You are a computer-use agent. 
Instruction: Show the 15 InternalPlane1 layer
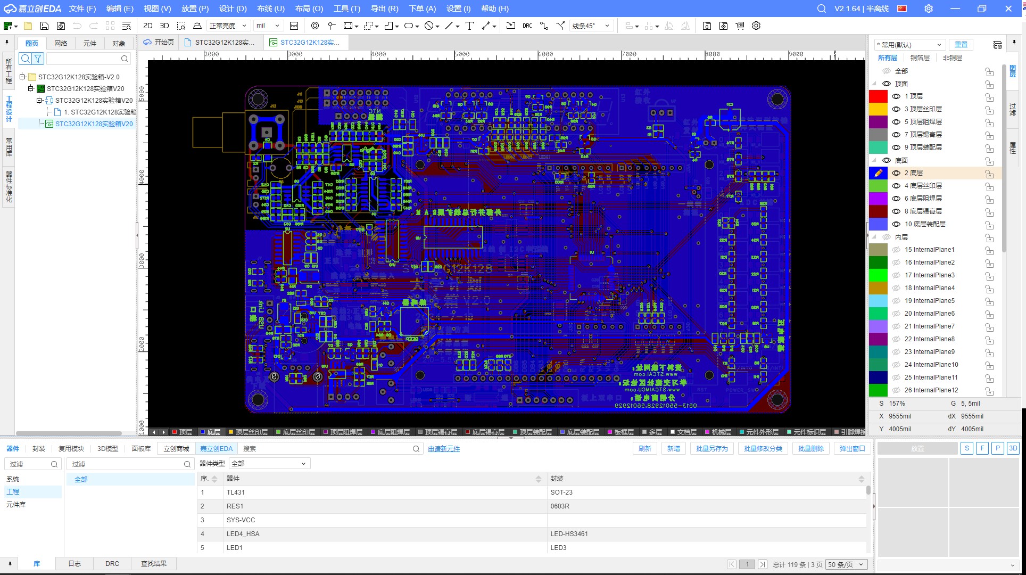(896, 250)
